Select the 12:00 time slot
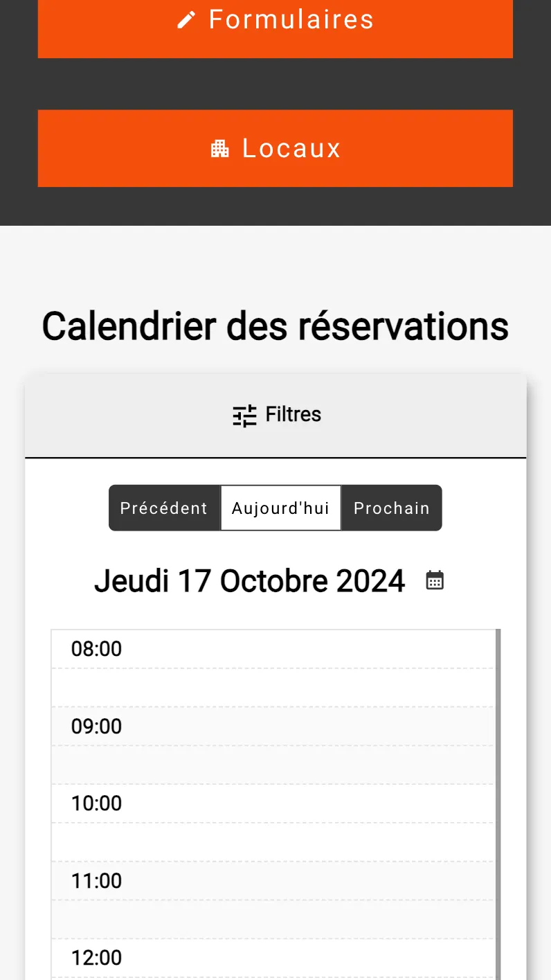The height and width of the screenshot is (980, 551). click(x=273, y=958)
